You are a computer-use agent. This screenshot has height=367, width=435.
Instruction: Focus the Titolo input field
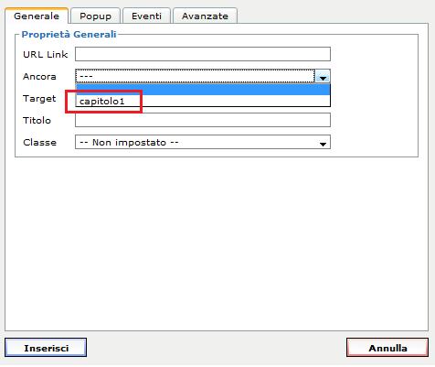(x=203, y=120)
